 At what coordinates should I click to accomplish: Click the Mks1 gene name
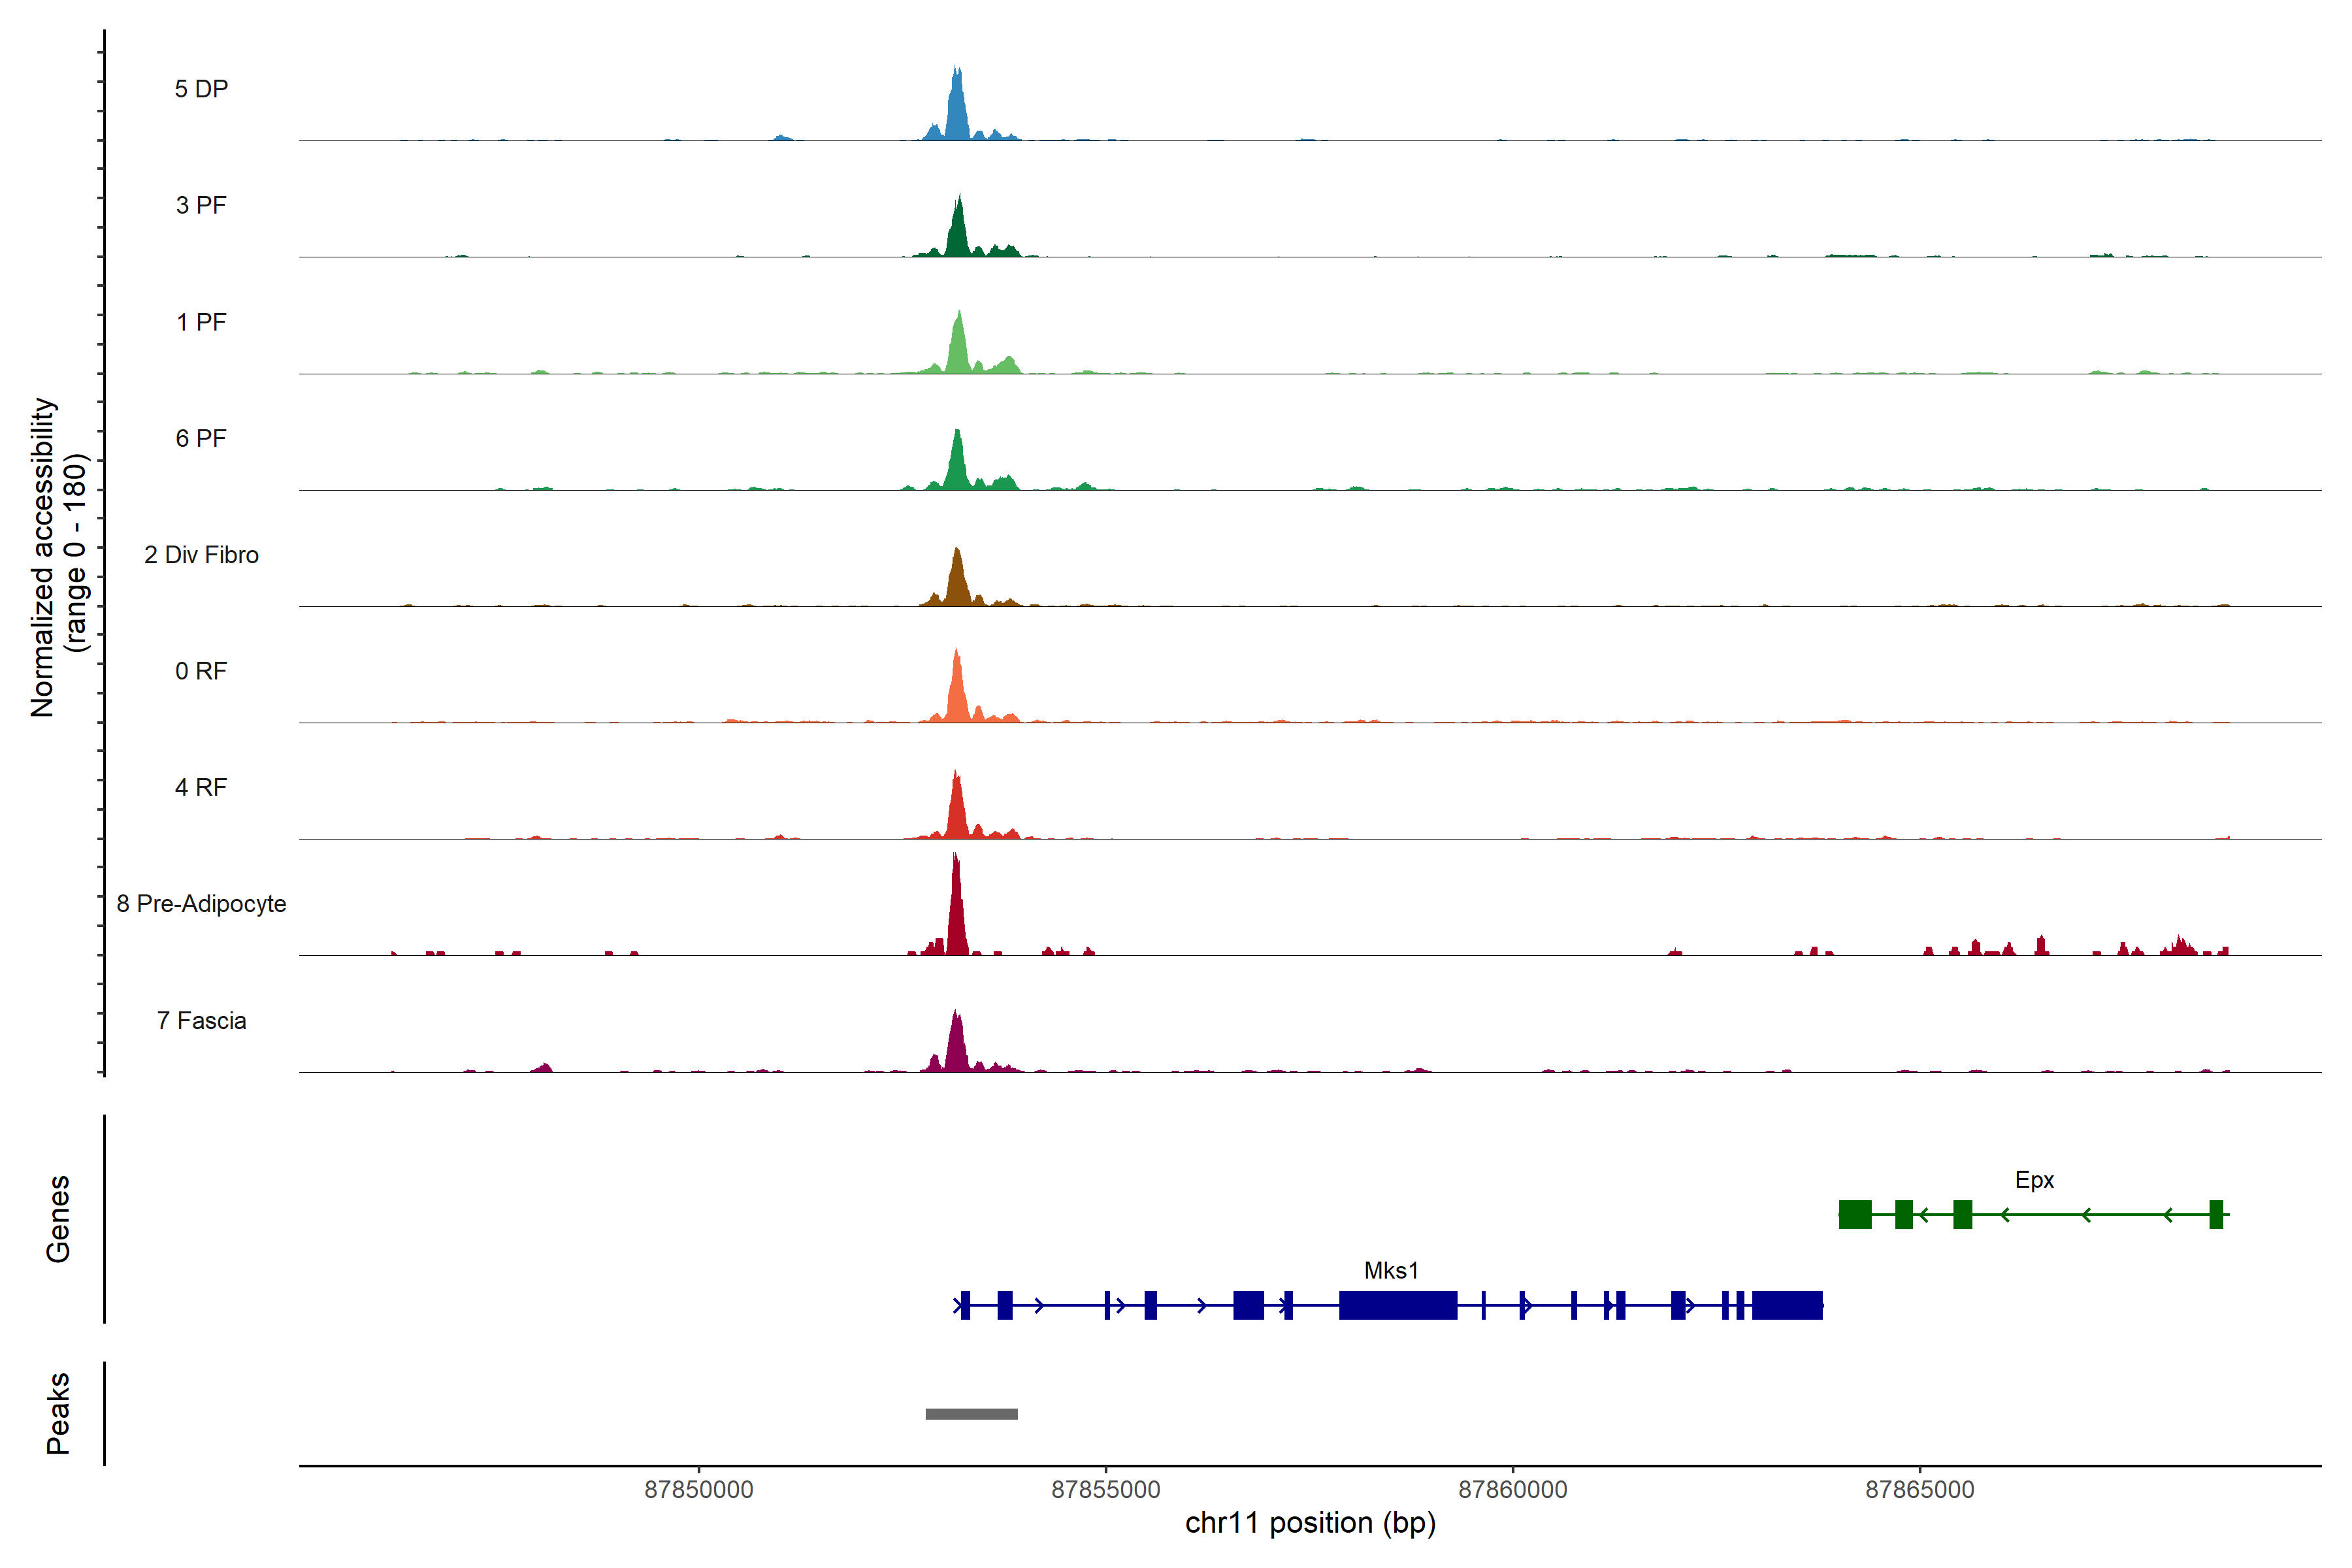click(x=1391, y=1270)
